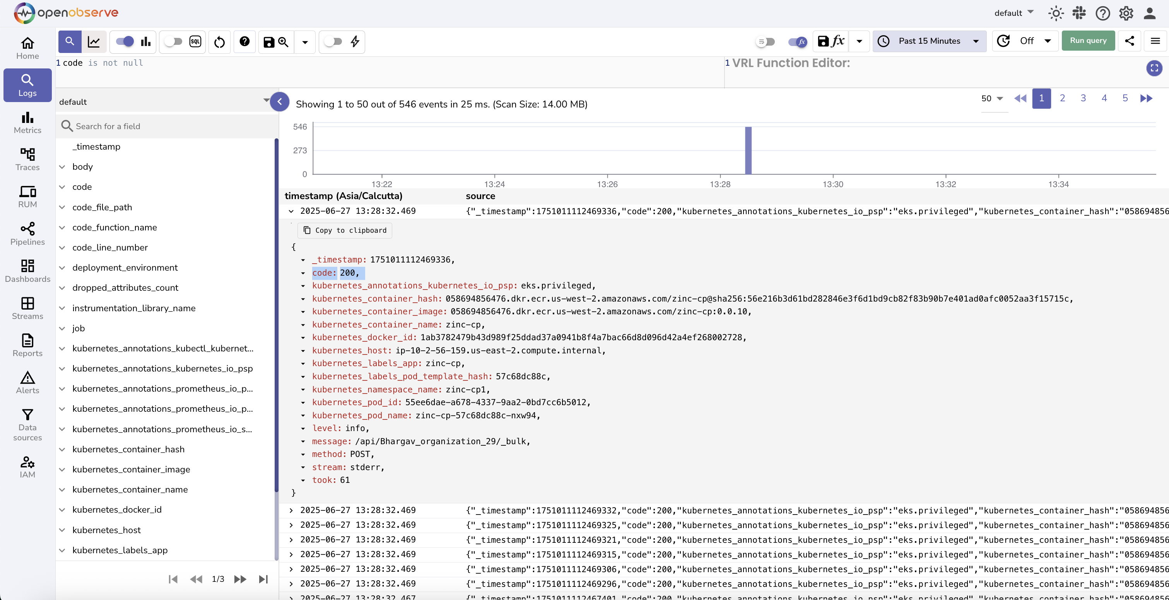Click the fullscreen icon of VRL editor
1169x600 pixels.
[x=1154, y=68]
